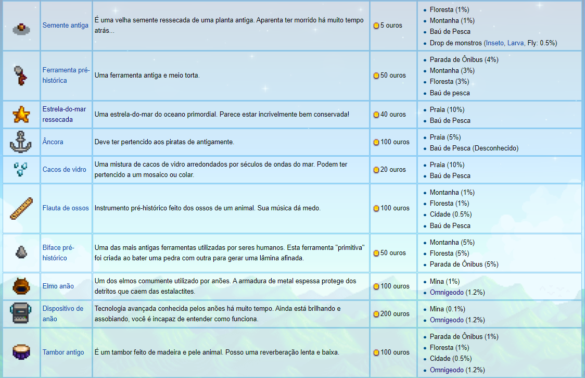Image resolution: width=585 pixels, height=378 pixels.
Task: Click the '5 ouros' price text
Action: click(x=391, y=26)
